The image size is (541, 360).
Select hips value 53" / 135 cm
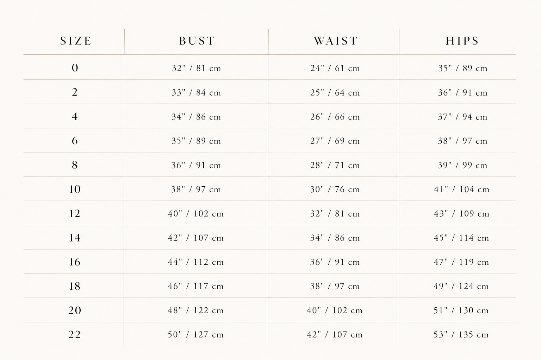(x=461, y=335)
